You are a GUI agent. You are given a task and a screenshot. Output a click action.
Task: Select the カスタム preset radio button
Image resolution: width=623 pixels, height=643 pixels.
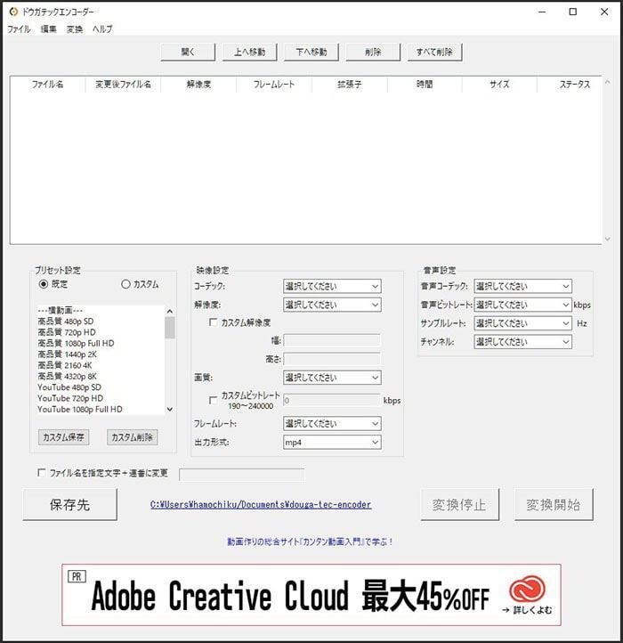point(125,284)
